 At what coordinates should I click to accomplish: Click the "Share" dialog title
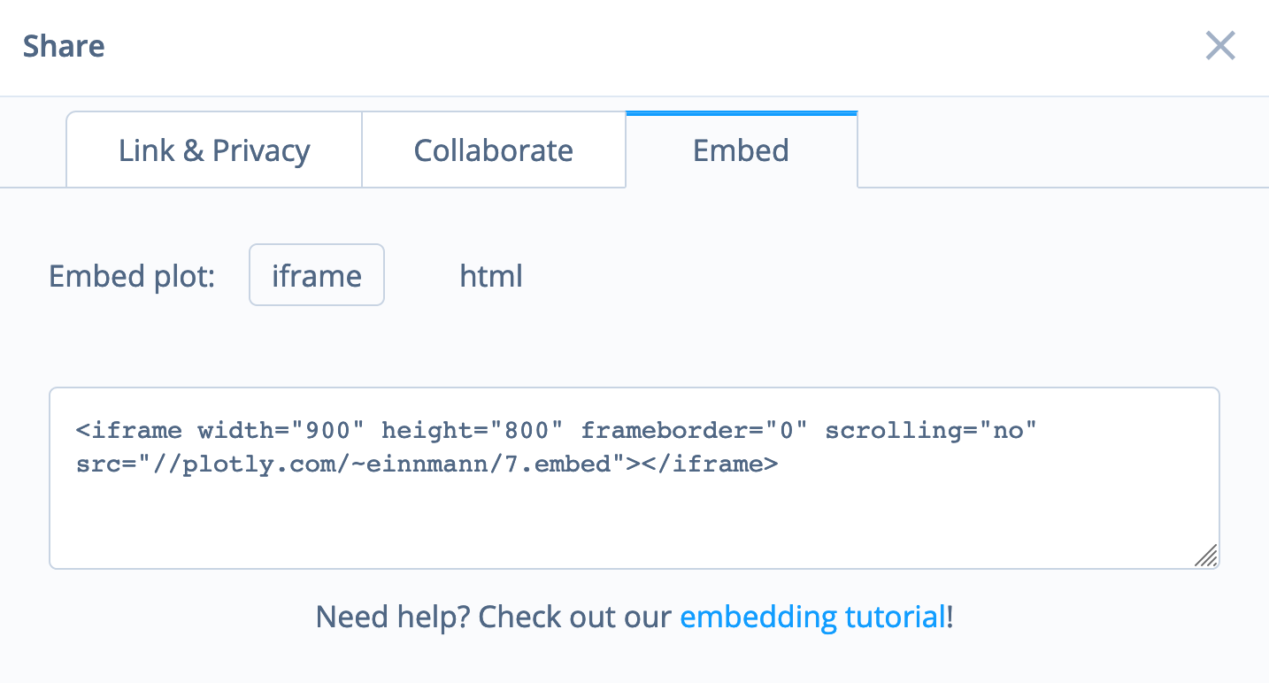pos(64,46)
